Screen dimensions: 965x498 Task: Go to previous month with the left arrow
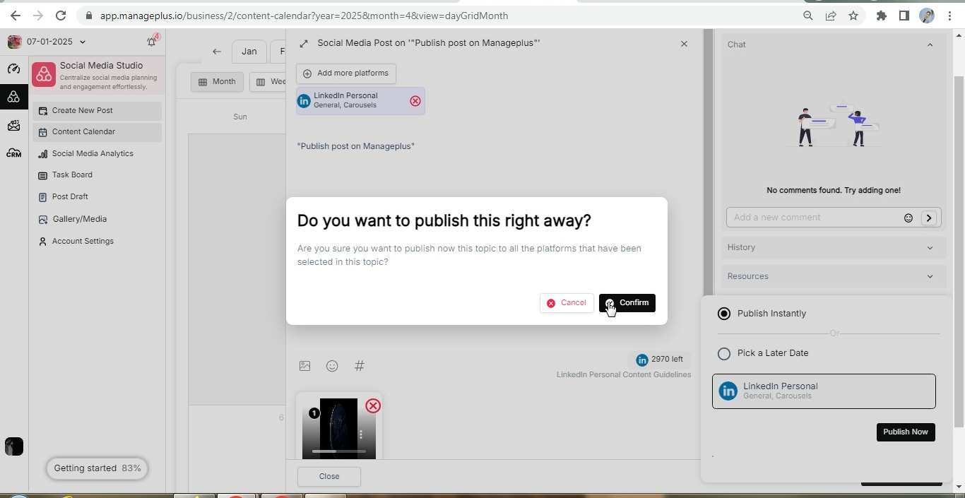point(217,52)
